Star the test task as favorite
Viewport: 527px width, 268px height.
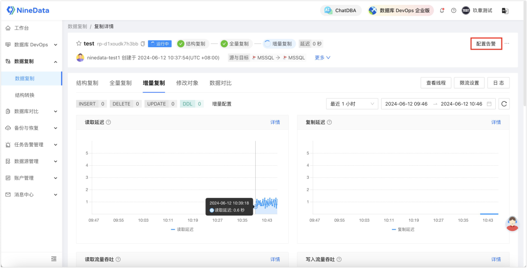79,43
